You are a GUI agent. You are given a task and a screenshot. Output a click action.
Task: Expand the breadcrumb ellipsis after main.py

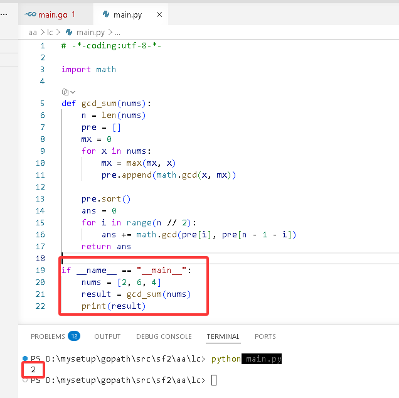tap(117, 33)
